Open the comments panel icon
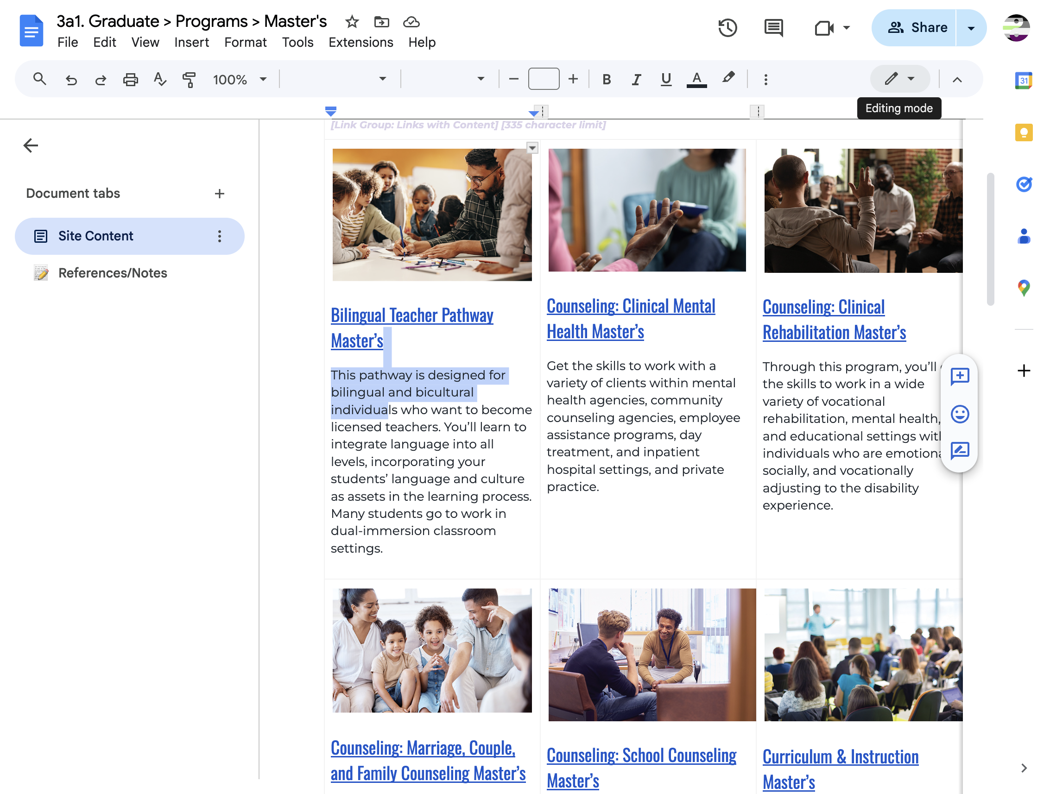The height and width of the screenshot is (794, 1050). pos(773,27)
